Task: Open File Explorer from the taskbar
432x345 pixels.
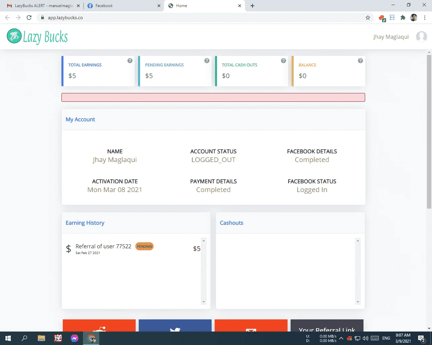Action: 42,338
